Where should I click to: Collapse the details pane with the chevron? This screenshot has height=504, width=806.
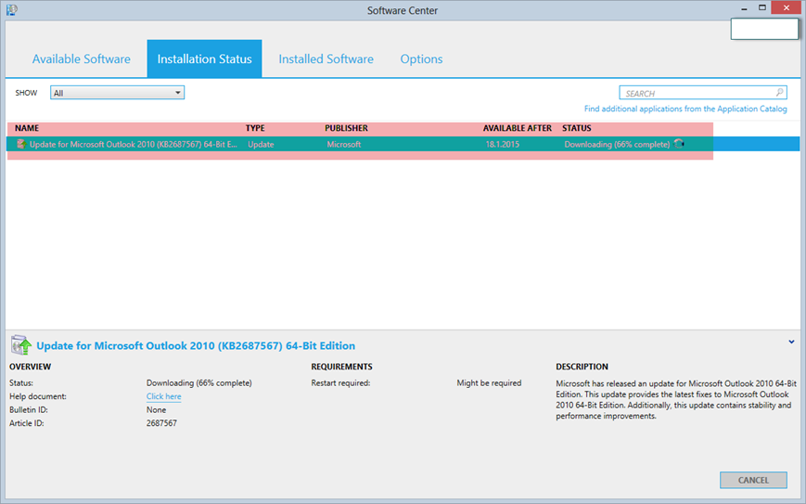[x=791, y=342]
